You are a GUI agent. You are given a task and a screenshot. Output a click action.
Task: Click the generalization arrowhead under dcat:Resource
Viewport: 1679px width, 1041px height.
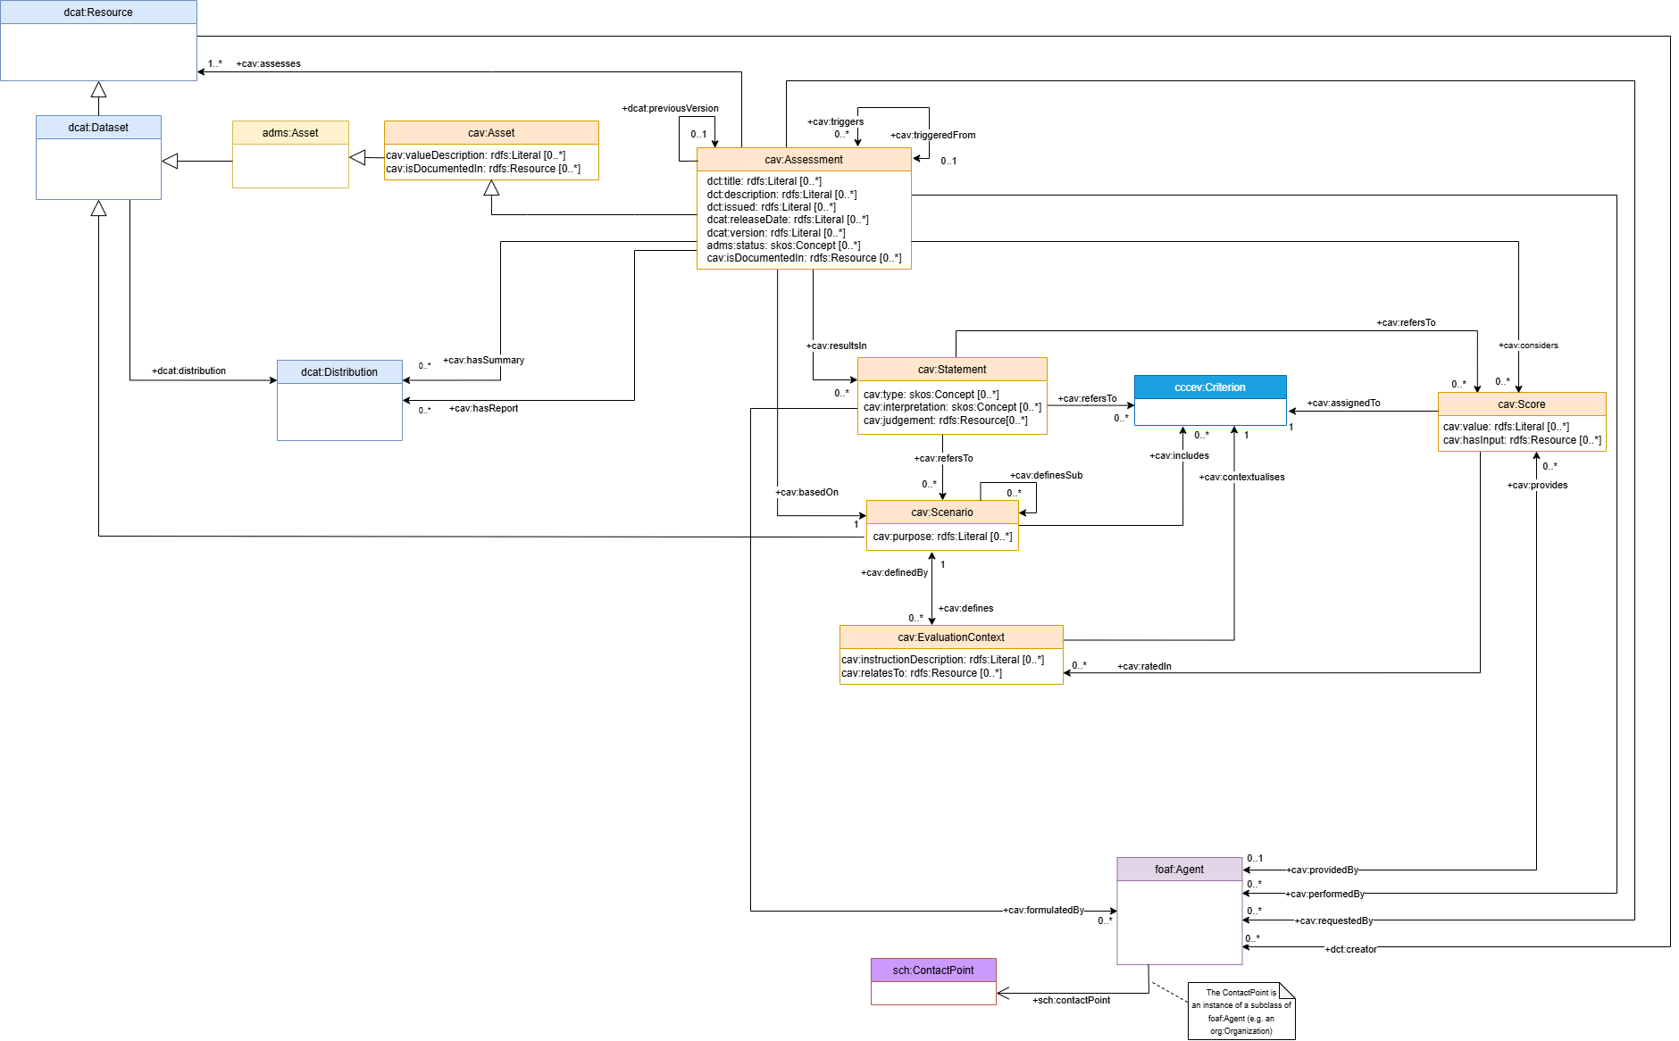click(98, 89)
